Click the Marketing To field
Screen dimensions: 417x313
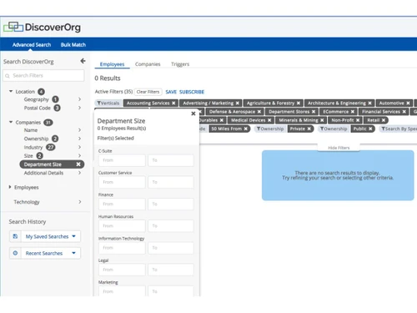tap(171, 291)
